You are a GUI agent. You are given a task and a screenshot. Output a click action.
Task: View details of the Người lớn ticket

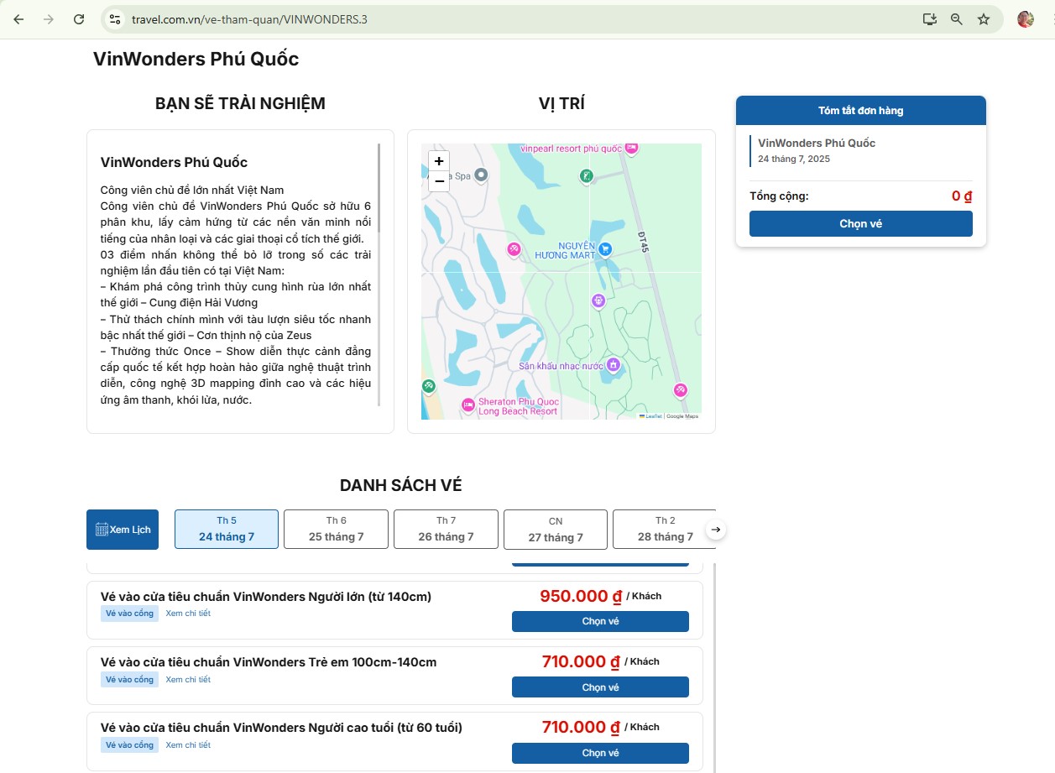tap(188, 614)
